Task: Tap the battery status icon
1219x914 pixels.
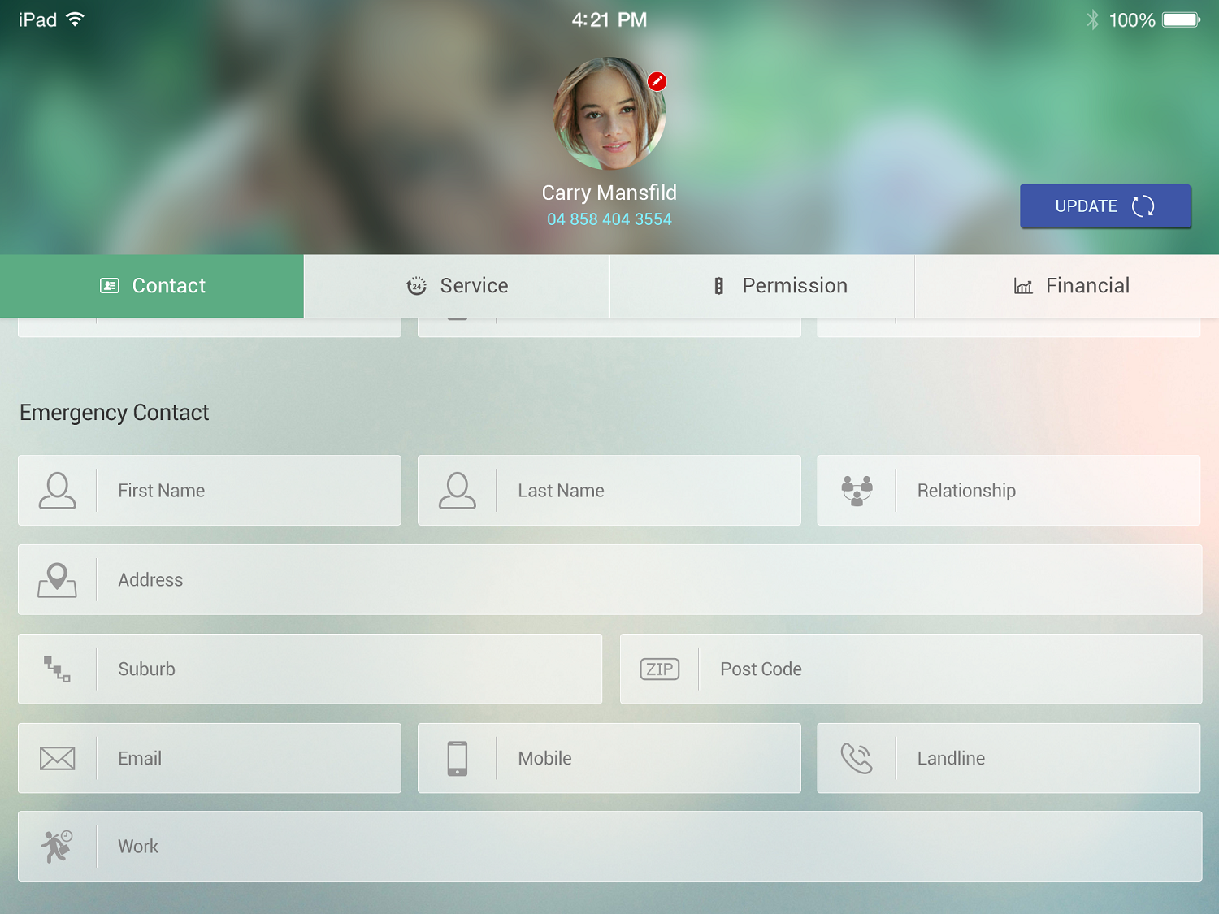Action: [x=1181, y=19]
